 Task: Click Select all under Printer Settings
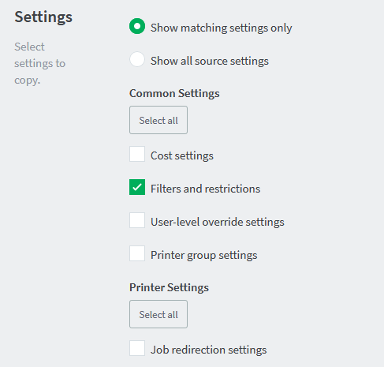tap(158, 314)
